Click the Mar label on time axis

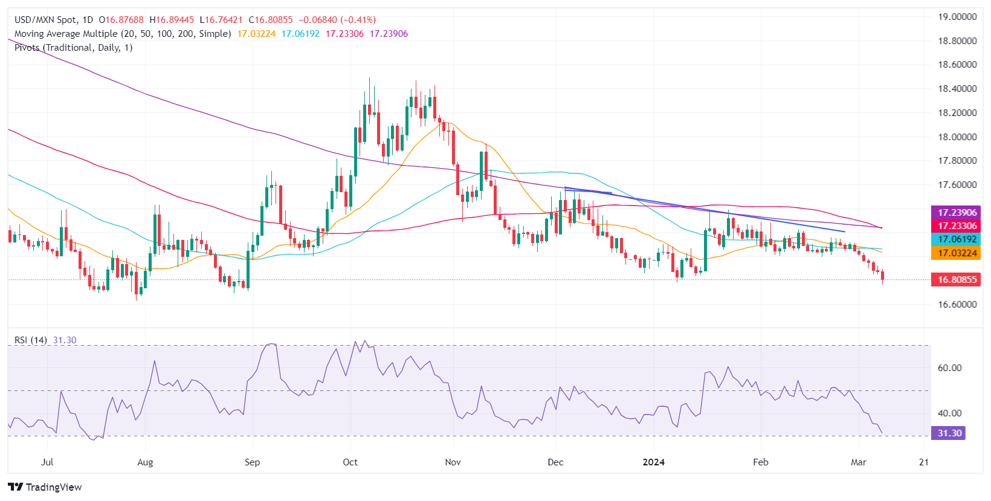pos(858,462)
